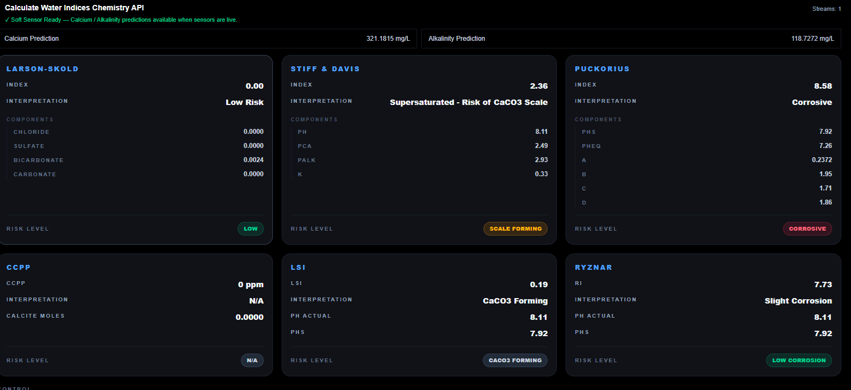Select the PCA value 2.49
The height and width of the screenshot is (390, 851).
(x=542, y=146)
